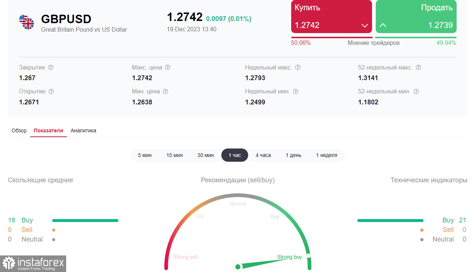Open the Аналитика tab
The height and width of the screenshot is (272, 475).
pyautogui.click(x=83, y=130)
